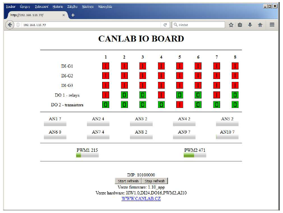Screen dimensions: 283x213
Task: Bookmark this page with the star icon
Action: [x=231, y=25]
